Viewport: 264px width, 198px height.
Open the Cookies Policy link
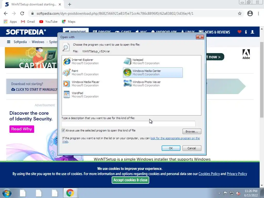pyautogui.click(x=209, y=174)
